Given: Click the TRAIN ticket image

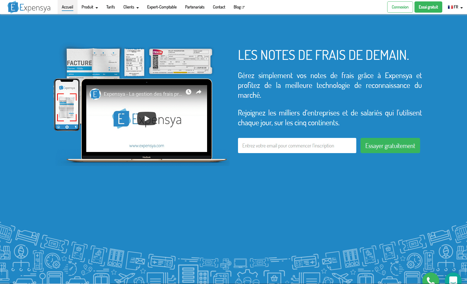Looking at the screenshot, I should coord(180,61).
